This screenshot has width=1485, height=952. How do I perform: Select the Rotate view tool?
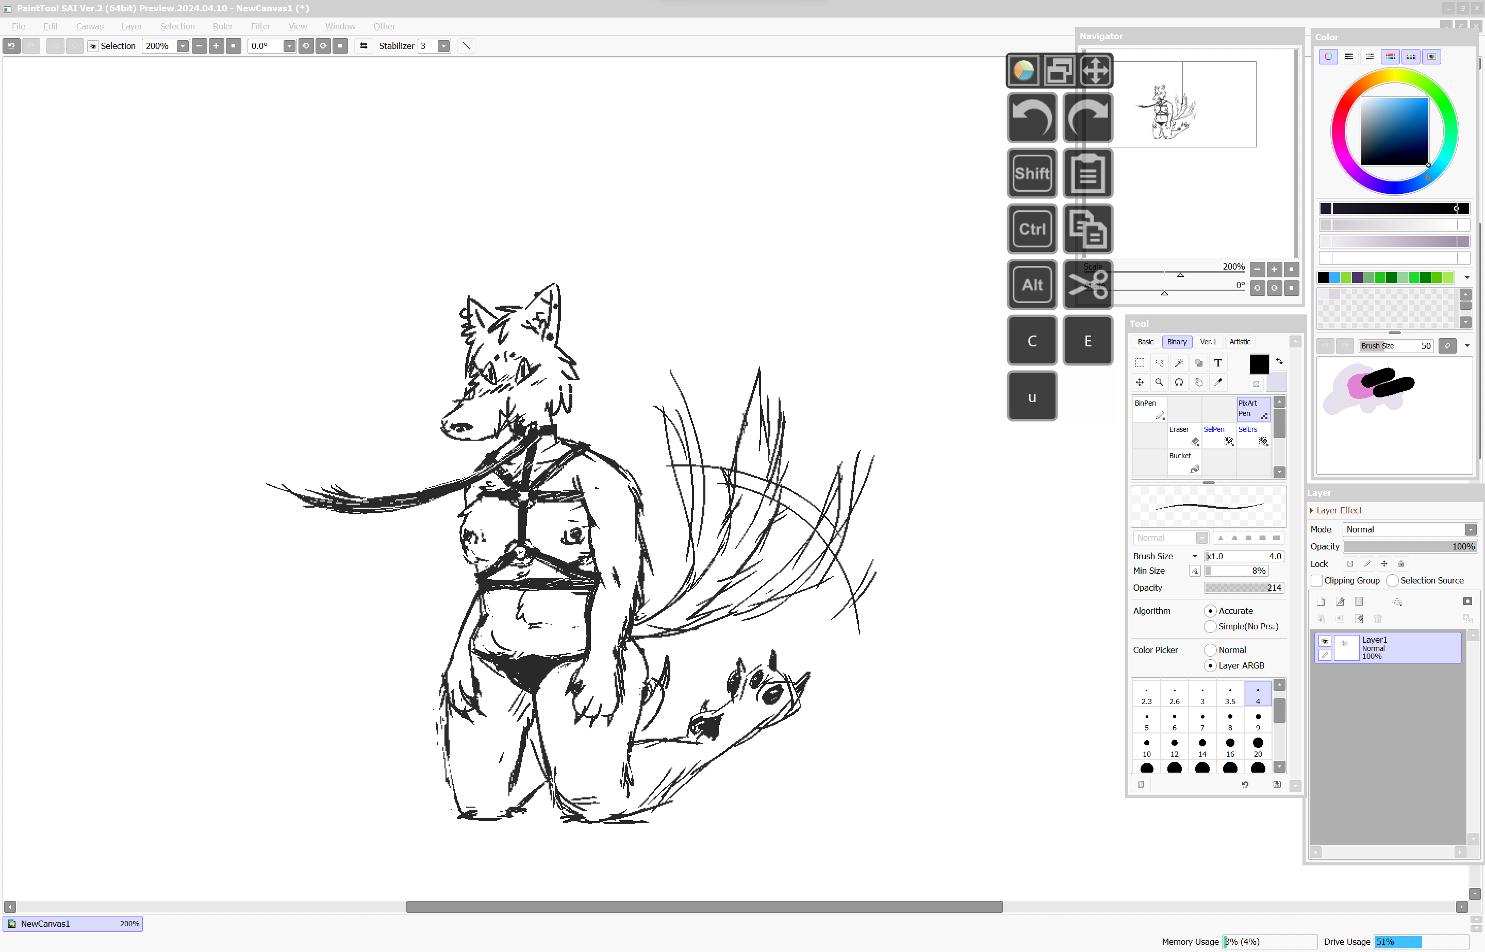pyautogui.click(x=1179, y=382)
